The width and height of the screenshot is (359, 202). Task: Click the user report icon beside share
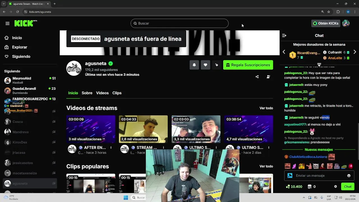pos(268,77)
